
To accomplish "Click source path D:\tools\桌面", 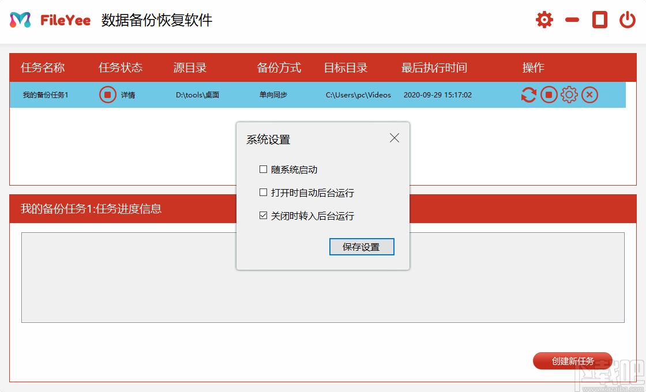I will (197, 95).
